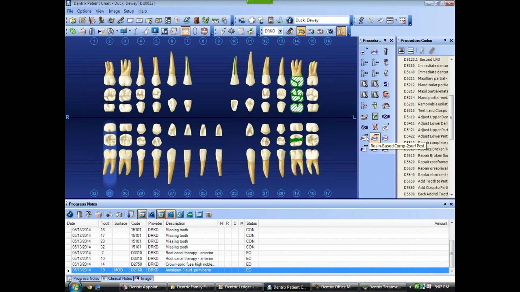The width and height of the screenshot is (520, 292).
Task: Open the Setup menu
Action: point(129,11)
